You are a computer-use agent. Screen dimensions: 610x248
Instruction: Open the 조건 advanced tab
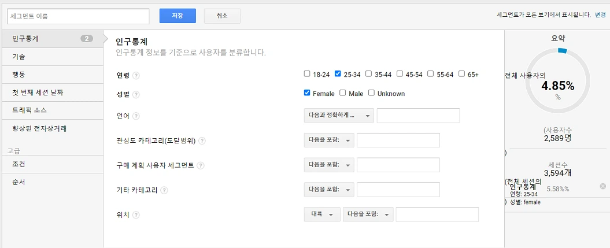[x=51, y=164]
